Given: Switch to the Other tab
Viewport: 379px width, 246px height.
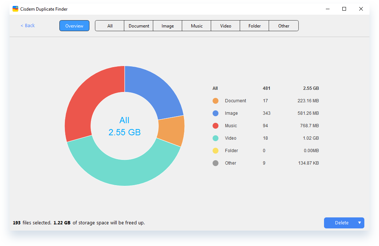Looking at the screenshot, I should click(x=284, y=26).
